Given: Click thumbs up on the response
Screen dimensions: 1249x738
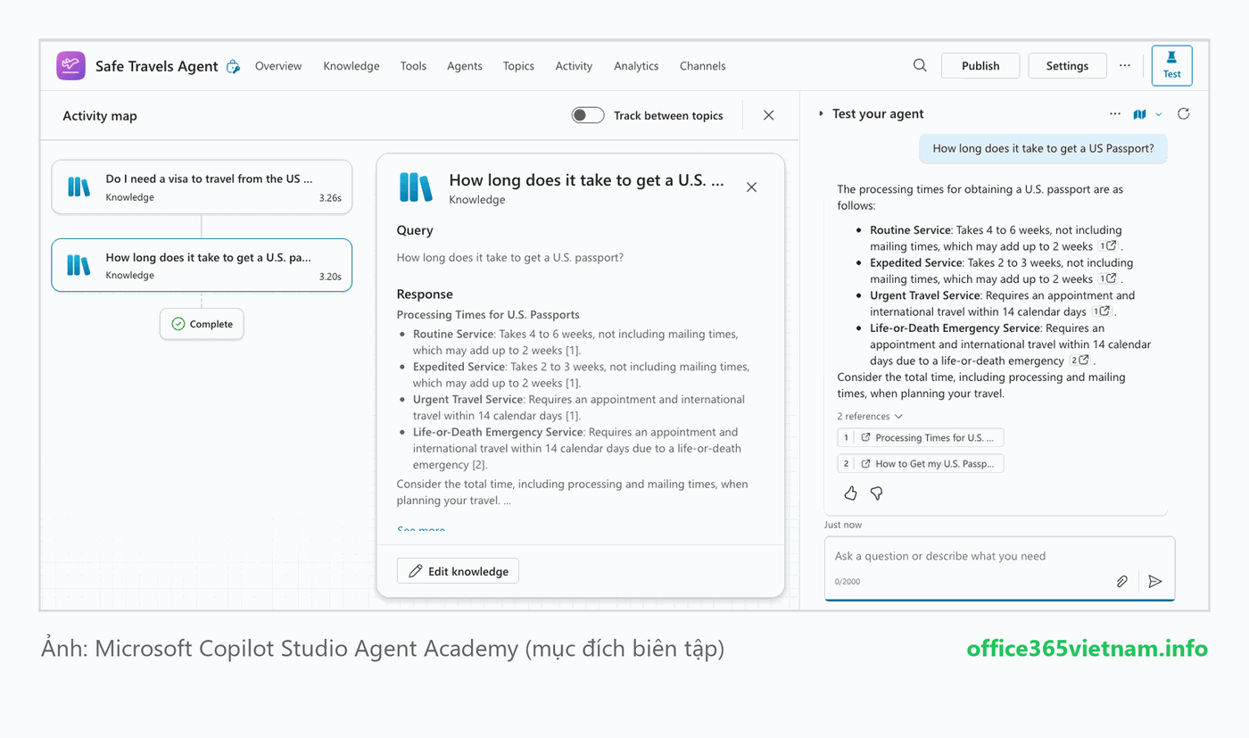Looking at the screenshot, I should point(850,493).
